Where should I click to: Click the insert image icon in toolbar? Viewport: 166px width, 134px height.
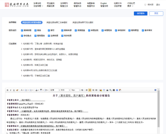point(101,90)
